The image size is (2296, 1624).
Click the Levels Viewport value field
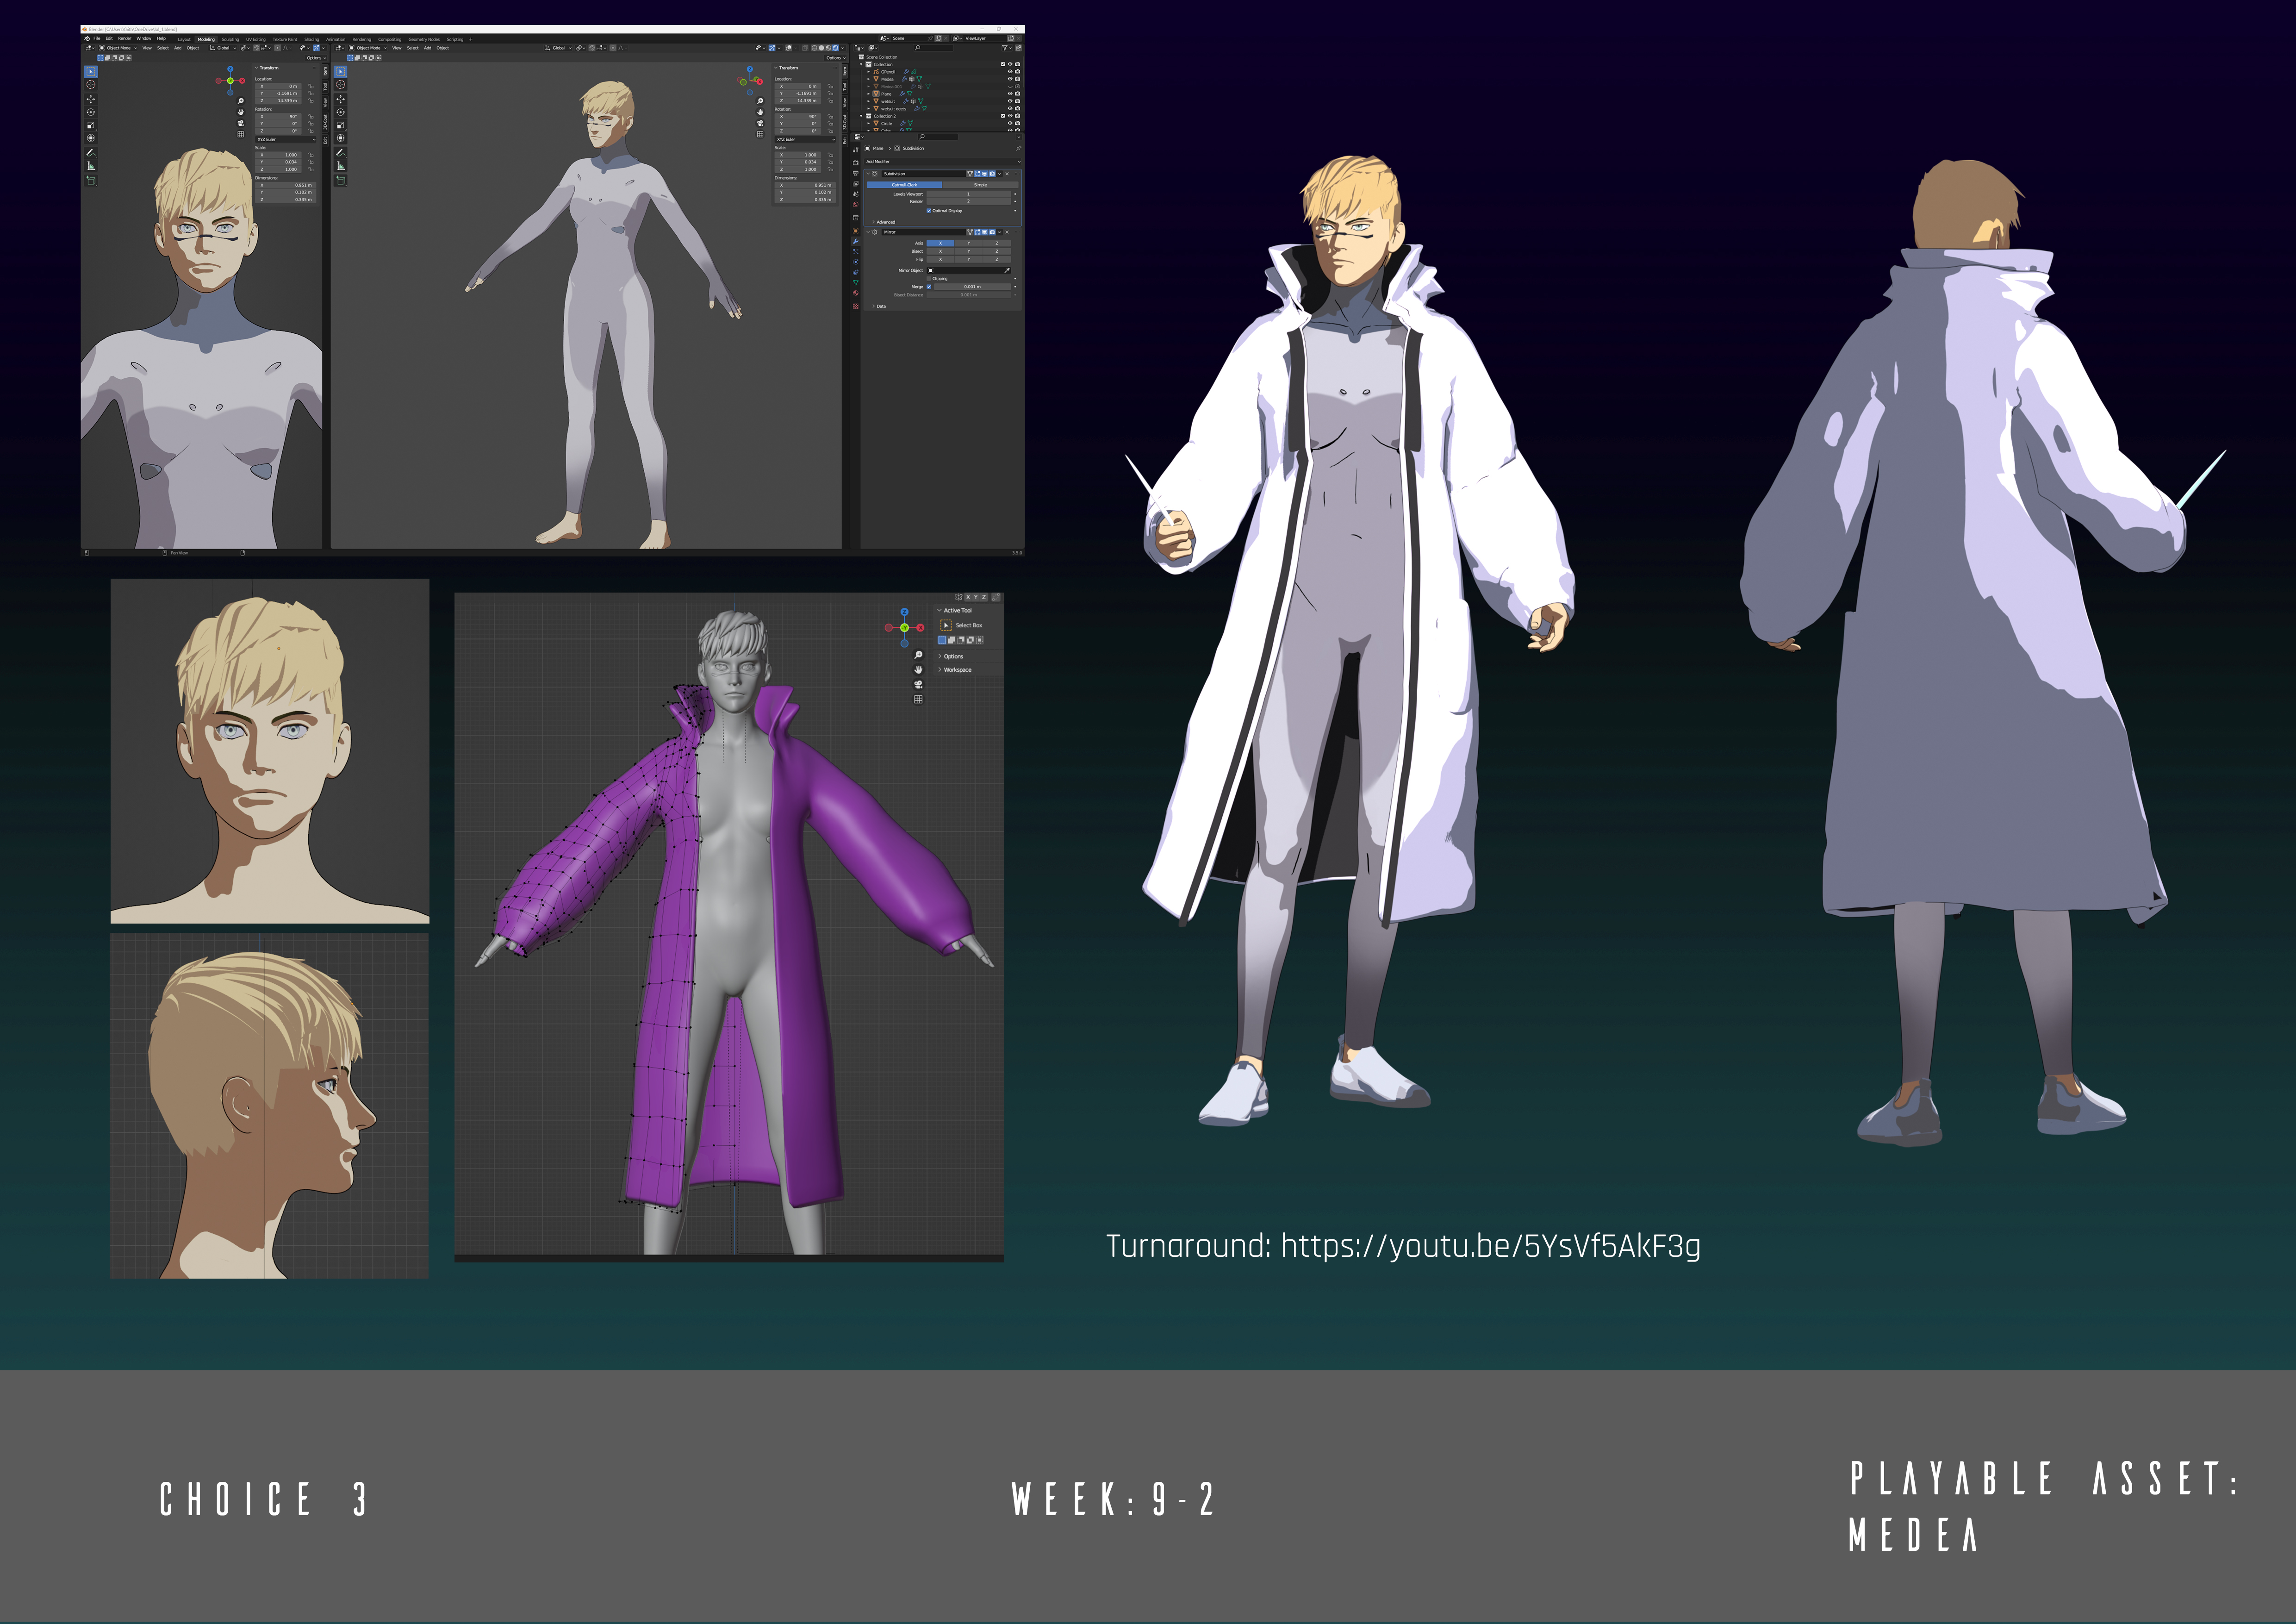coord(969,194)
